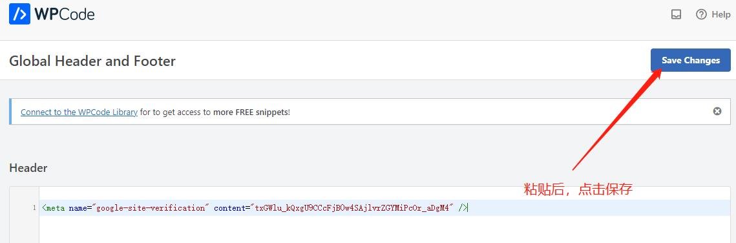Click the Help question mark icon
Image resolution: width=736 pixels, height=243 pixels.
[x=701, y=15]
